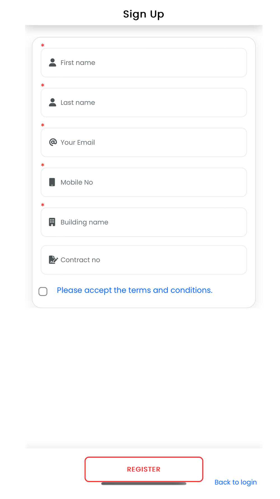
Task: Tap the phone icon beside Mobile No
Action: coord(52,182)
